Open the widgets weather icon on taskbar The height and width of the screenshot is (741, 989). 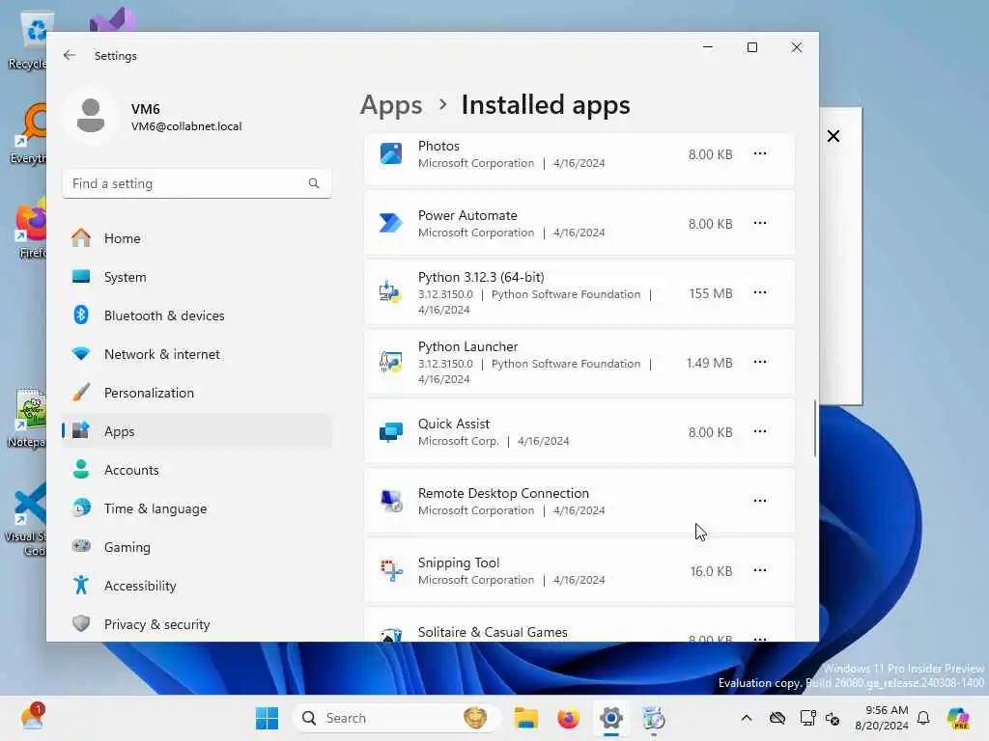click(x=33, y=717)
